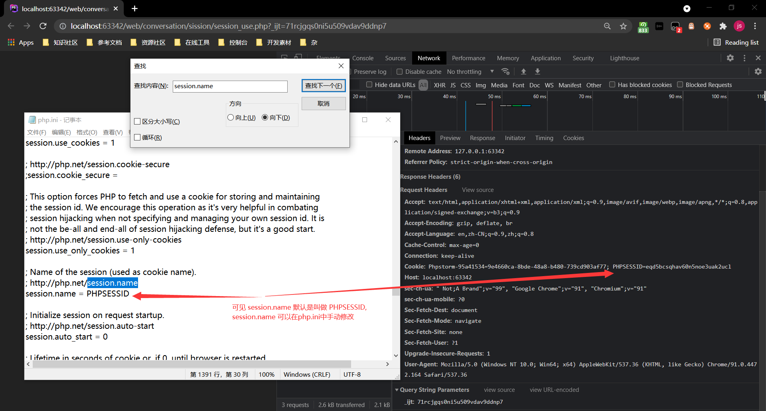Click the Notepad scroll-up arrow
Image resolution: width=766 pixels, height=411 pixels.
click(x=396, y=141)
